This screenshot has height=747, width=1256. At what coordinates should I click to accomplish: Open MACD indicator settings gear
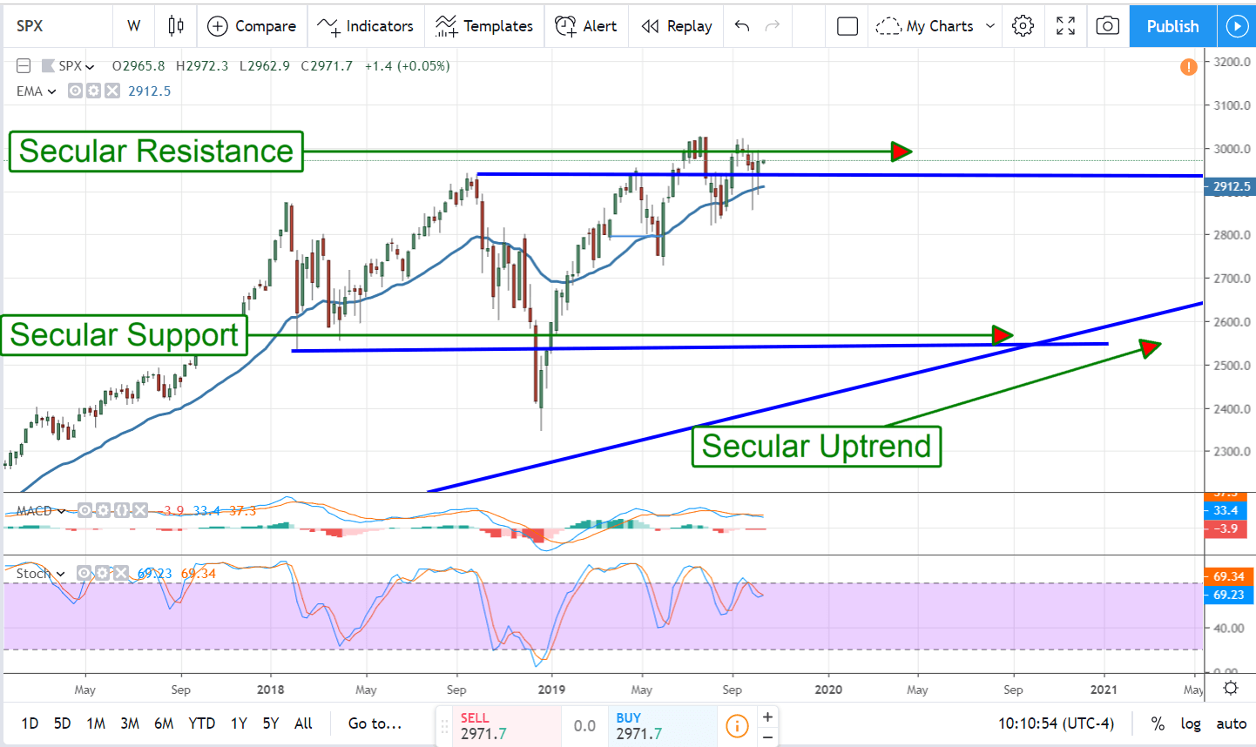coord(104,510)
